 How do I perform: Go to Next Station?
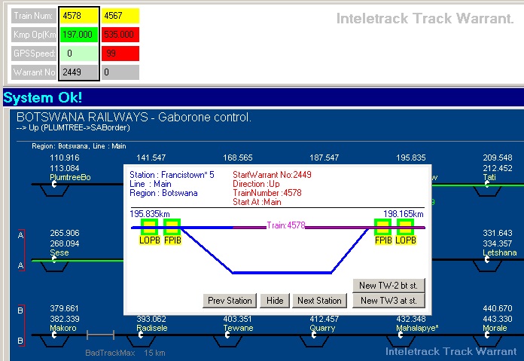(319, 301)
